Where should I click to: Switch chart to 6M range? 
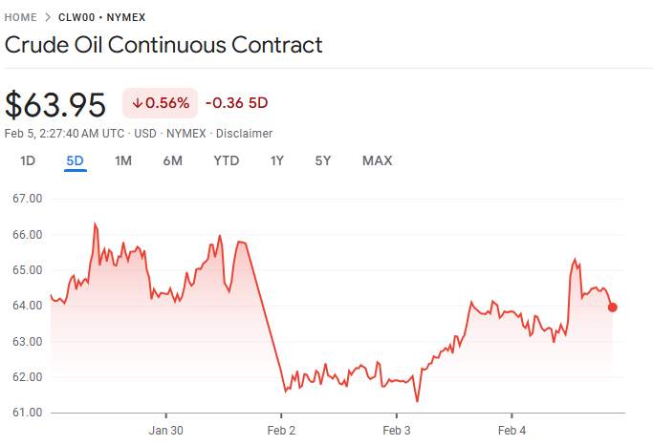click(x=172, y=160)
